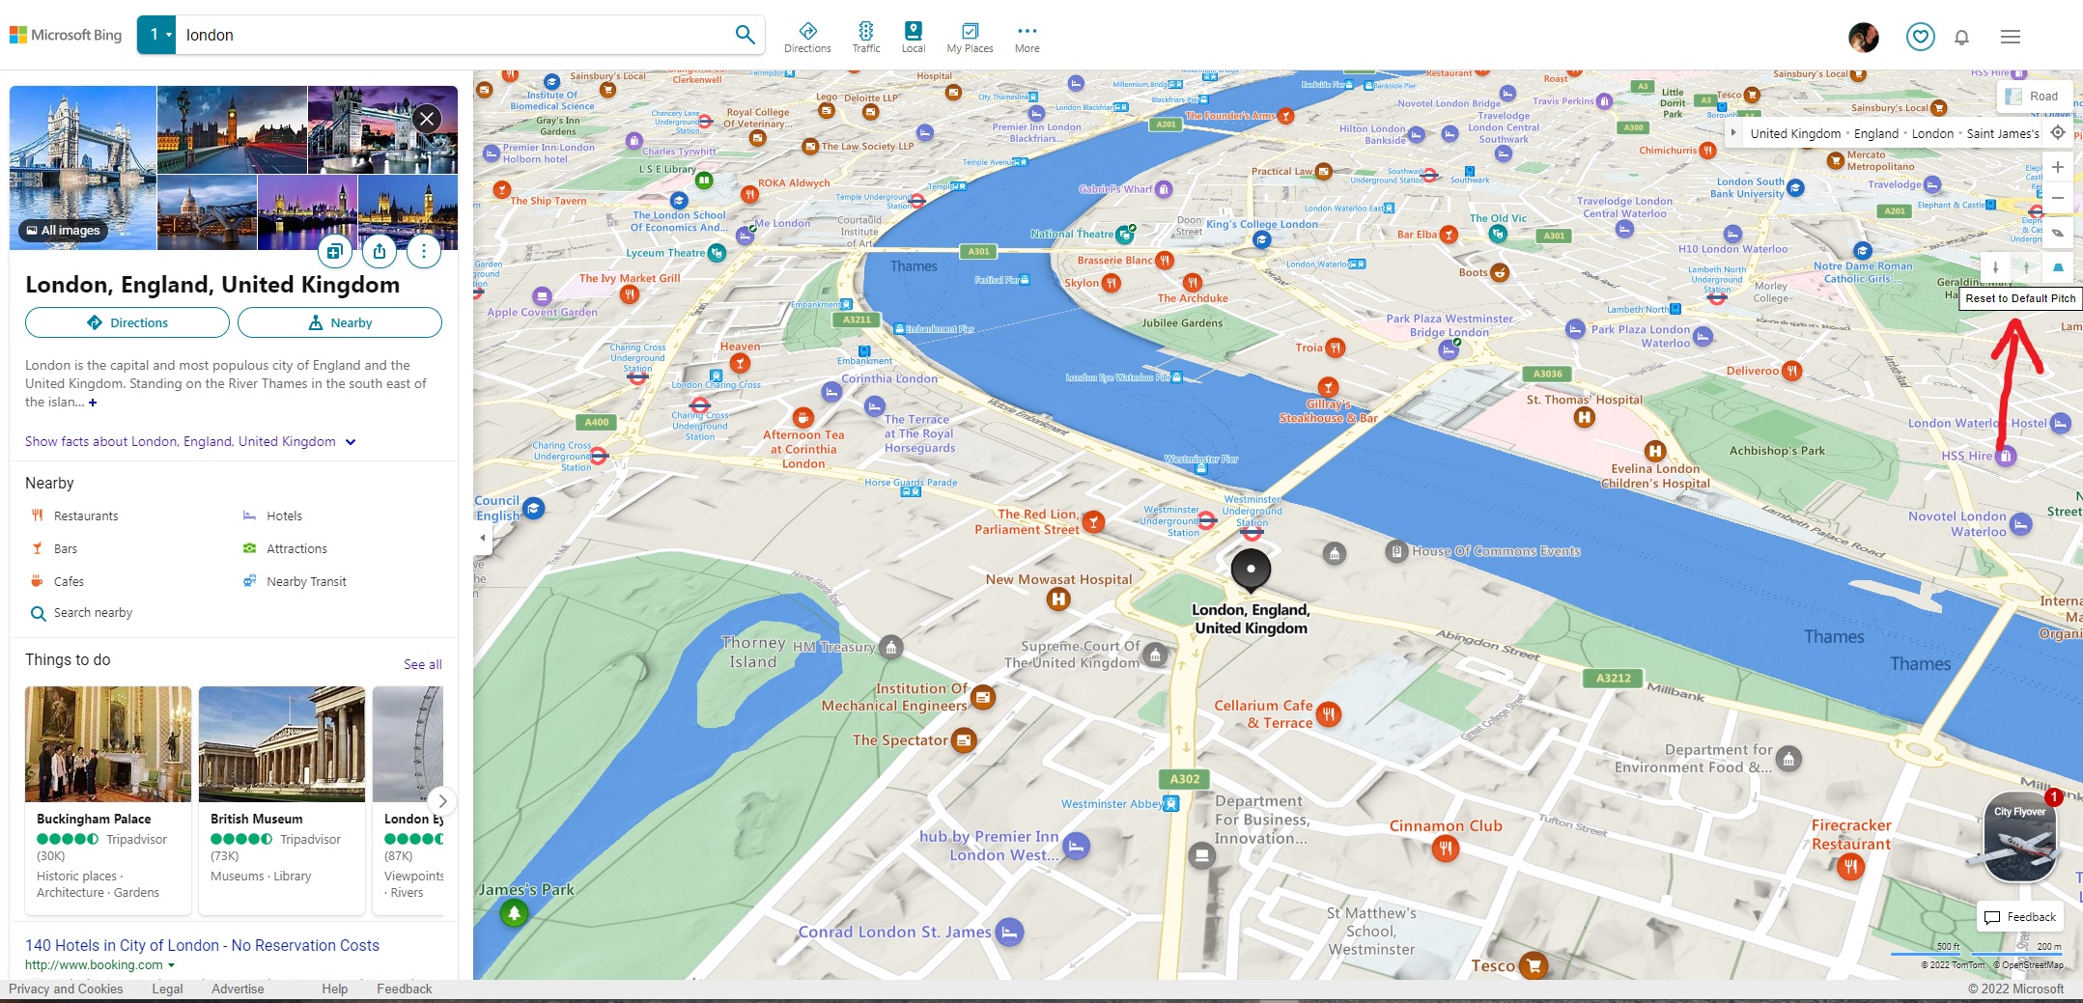
Task: Open the Rewards heart icon
Action: (x=1920, y=37)
